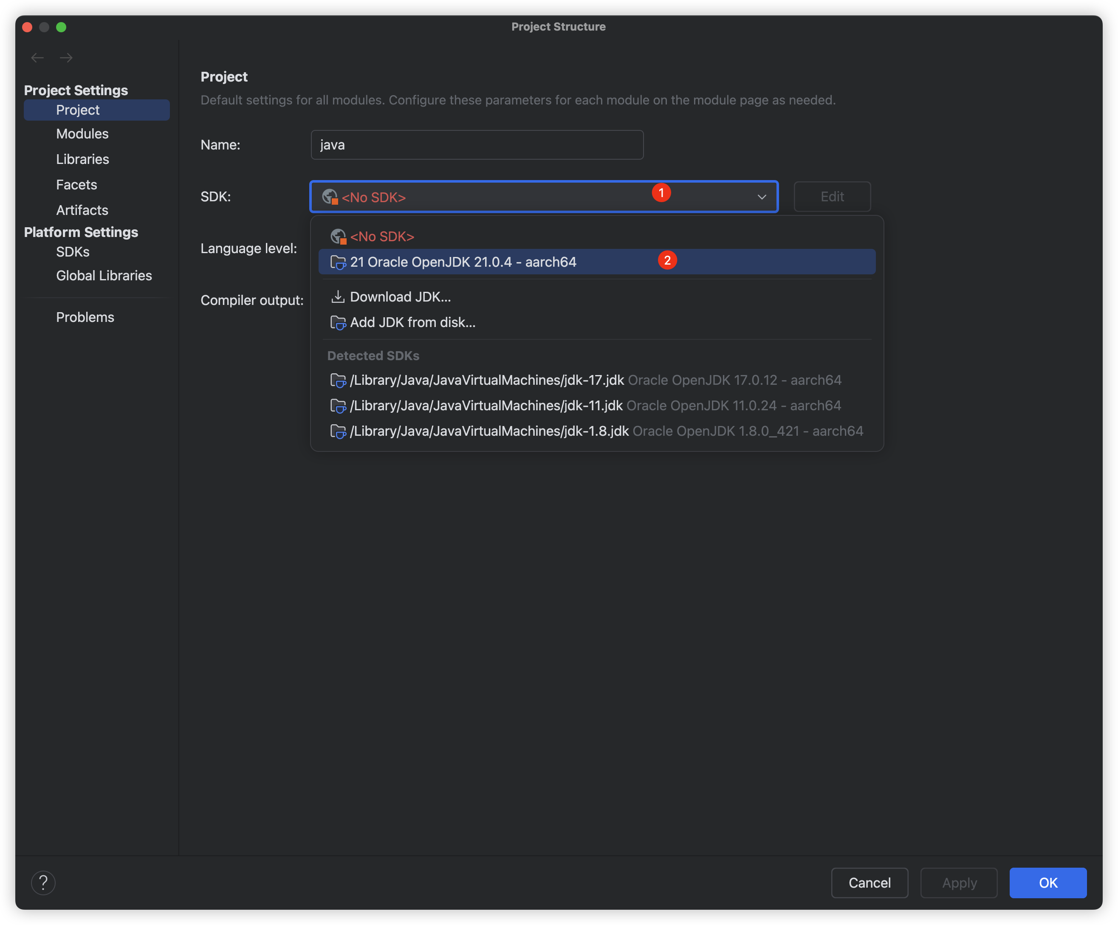Go to SDKs under Platform Settings

[72, 252]
